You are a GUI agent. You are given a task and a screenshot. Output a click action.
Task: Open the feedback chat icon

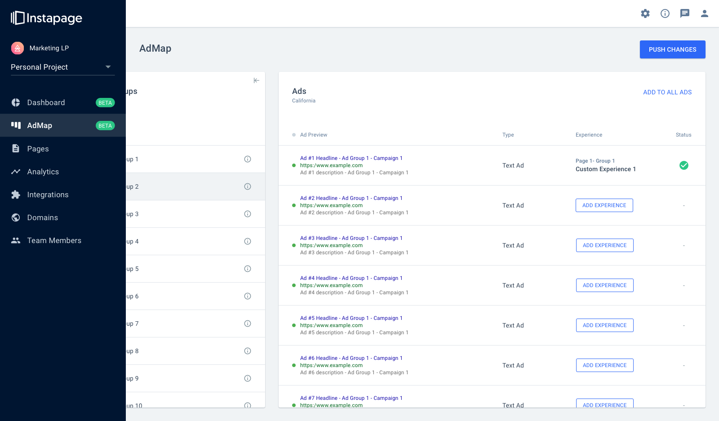coord(684,13)
